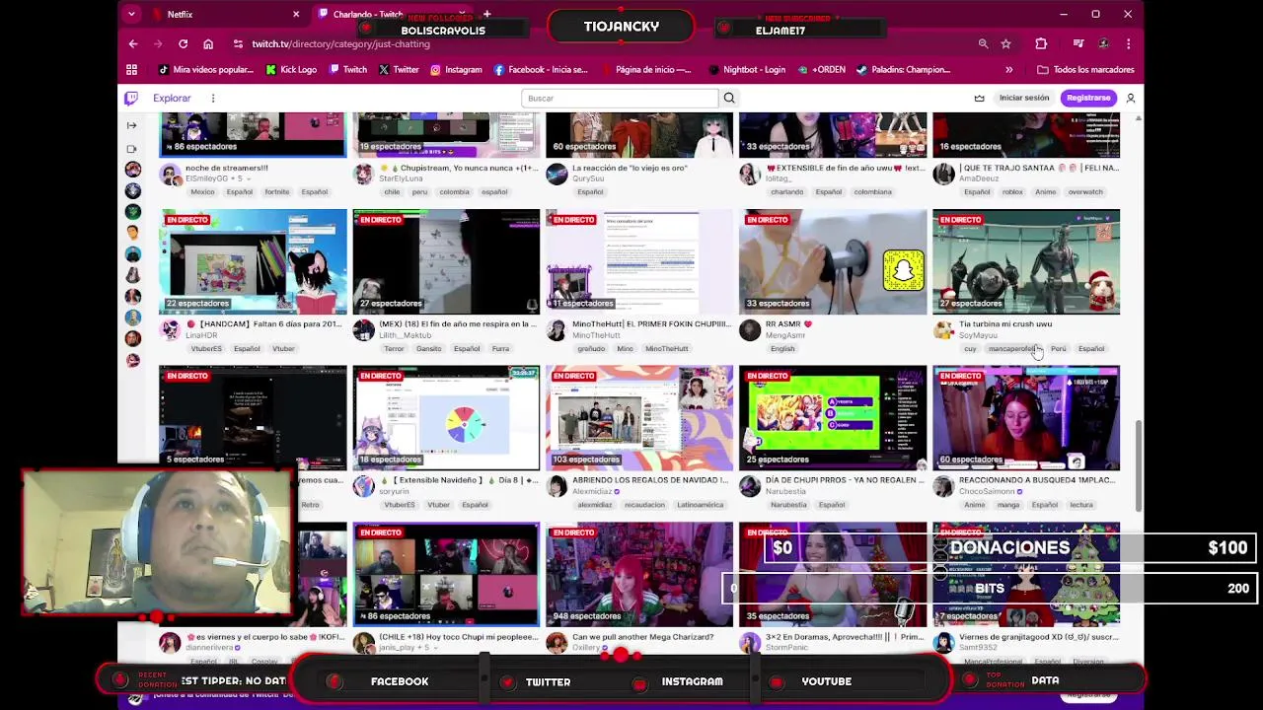Image resolution: width=1263 pixels, height=710 pixels.
Task: Go back using the browser back arrow
Action: 133,44
